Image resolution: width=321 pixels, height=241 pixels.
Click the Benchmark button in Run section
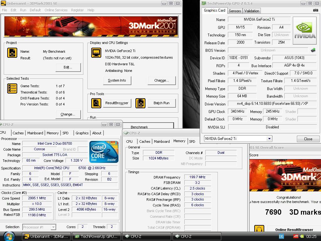pyautogui.click(x=148, y=126)
